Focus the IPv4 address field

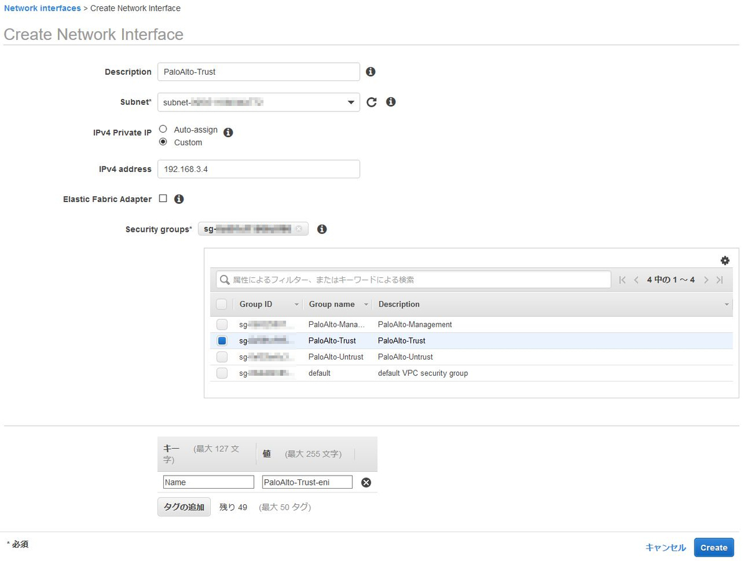pyautogui.click(x=259, y=169)
